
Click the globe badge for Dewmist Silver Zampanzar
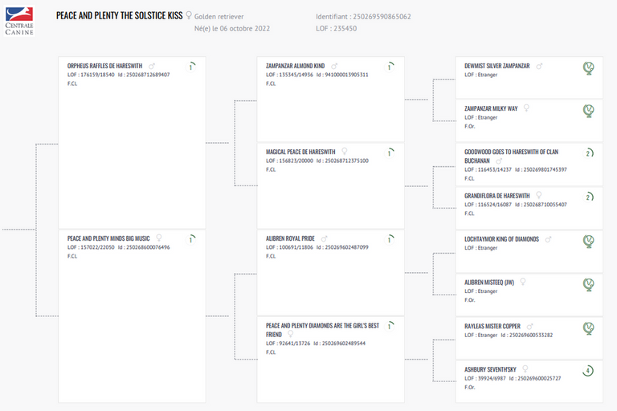click(588, 67)
